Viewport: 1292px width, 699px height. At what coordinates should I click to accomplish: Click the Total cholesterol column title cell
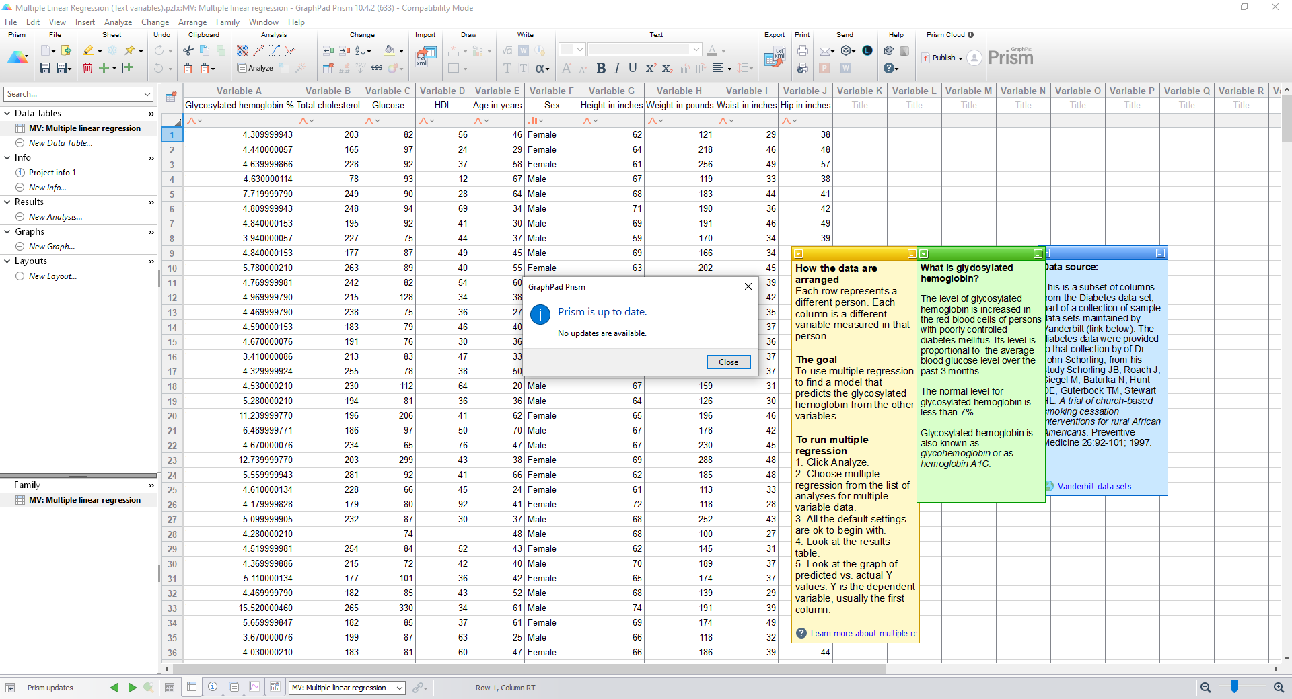pyautogui.click(x=328, y=105)
